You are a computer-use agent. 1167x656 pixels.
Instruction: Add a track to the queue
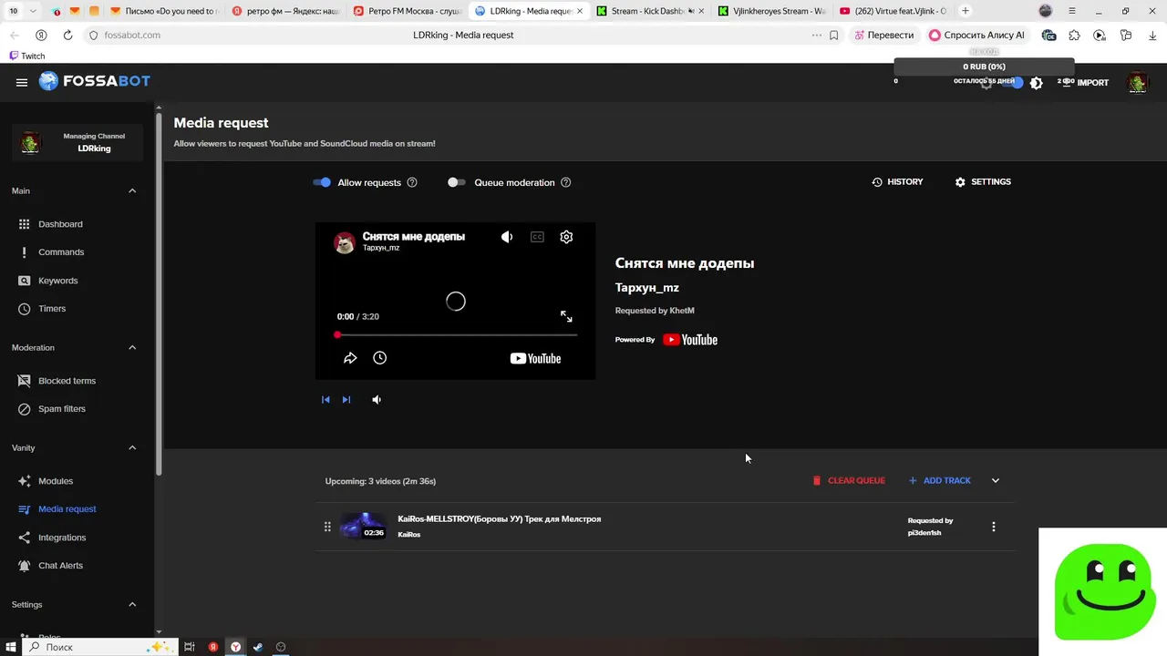pyautogui.click(x=940, y=481)
